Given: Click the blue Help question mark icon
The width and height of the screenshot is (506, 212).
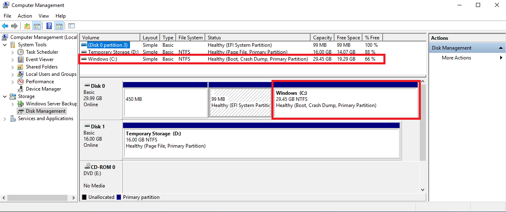Looking at the screenshot, I should click(x=49, y=26).
